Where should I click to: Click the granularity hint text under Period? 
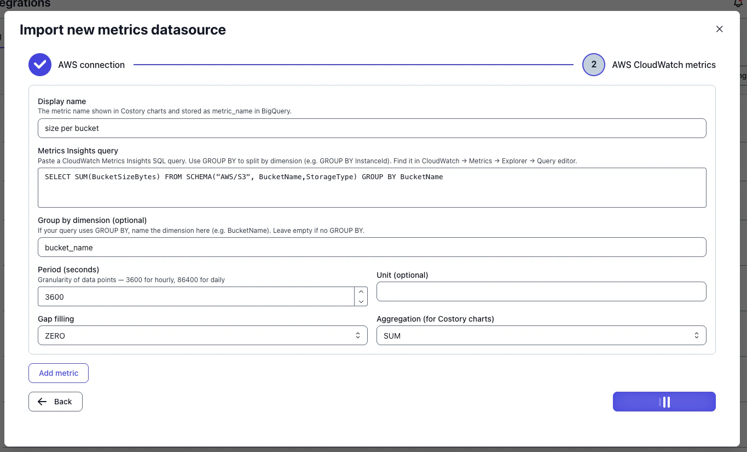coord(131,280)
